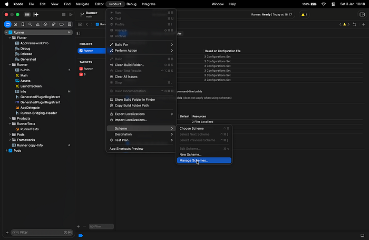Open the Build For submenu

pyautogui.click(x=141, y=44)
